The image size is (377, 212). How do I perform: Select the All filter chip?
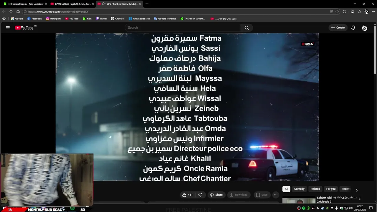pos(286,189)
